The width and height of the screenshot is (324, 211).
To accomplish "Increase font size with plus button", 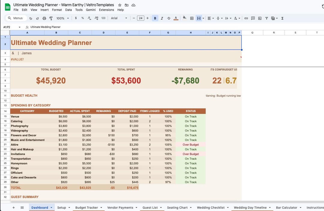I will point(148,18).
